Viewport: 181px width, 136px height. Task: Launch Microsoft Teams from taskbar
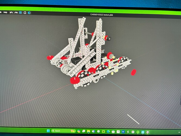(93, 131)
